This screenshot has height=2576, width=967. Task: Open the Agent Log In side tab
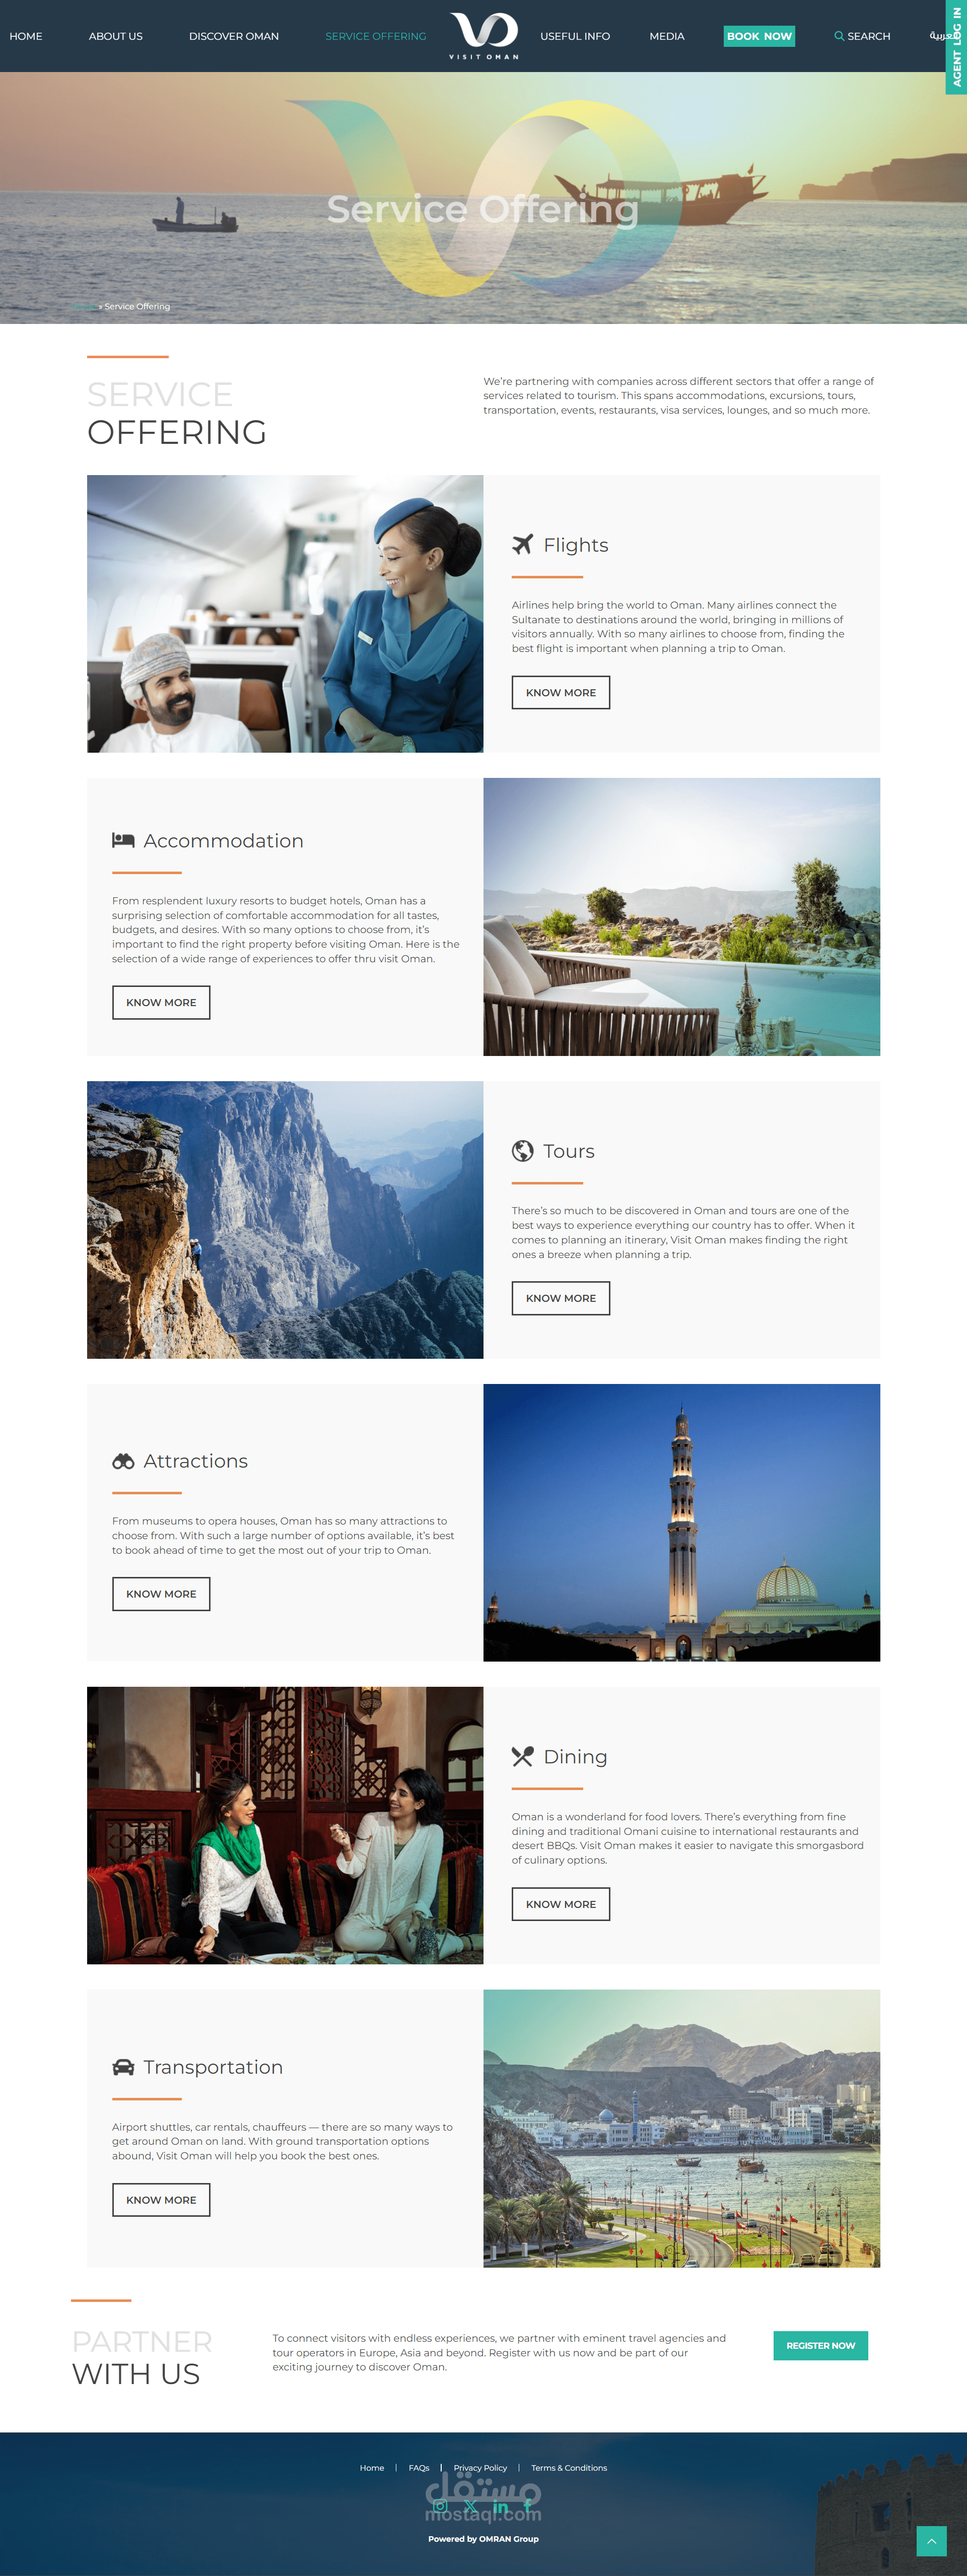pyautogui.click(x=956, y=47)
